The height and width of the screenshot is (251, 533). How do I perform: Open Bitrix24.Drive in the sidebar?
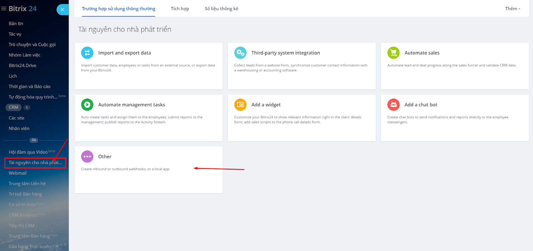22,66
